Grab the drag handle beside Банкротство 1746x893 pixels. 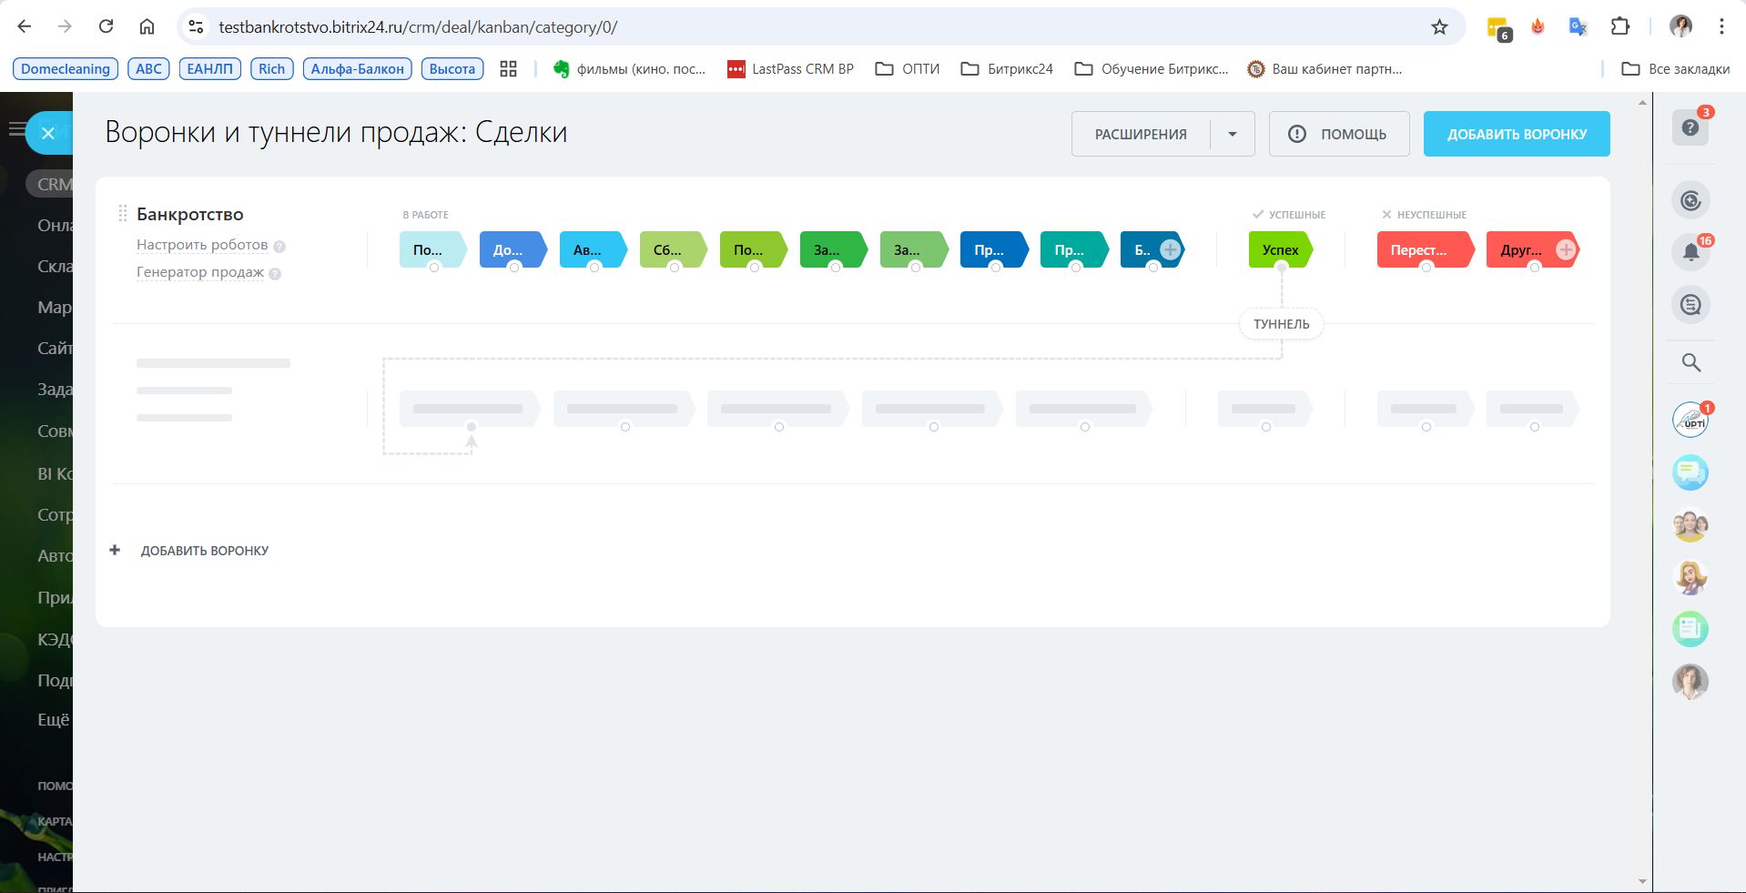pos(122,214)
